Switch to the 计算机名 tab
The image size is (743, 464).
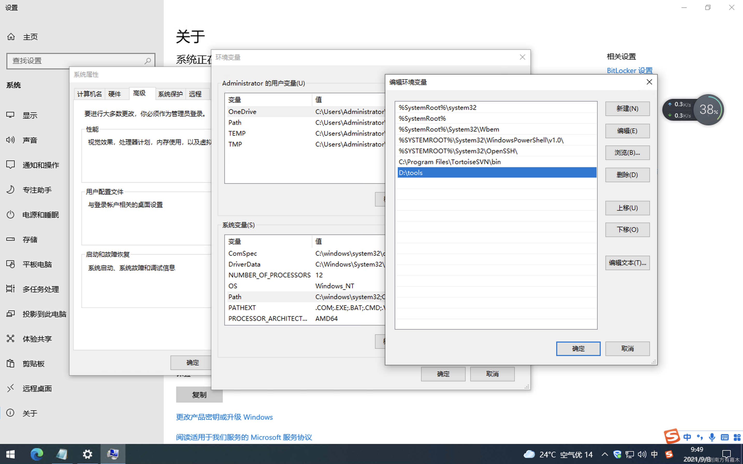point(89,94)
